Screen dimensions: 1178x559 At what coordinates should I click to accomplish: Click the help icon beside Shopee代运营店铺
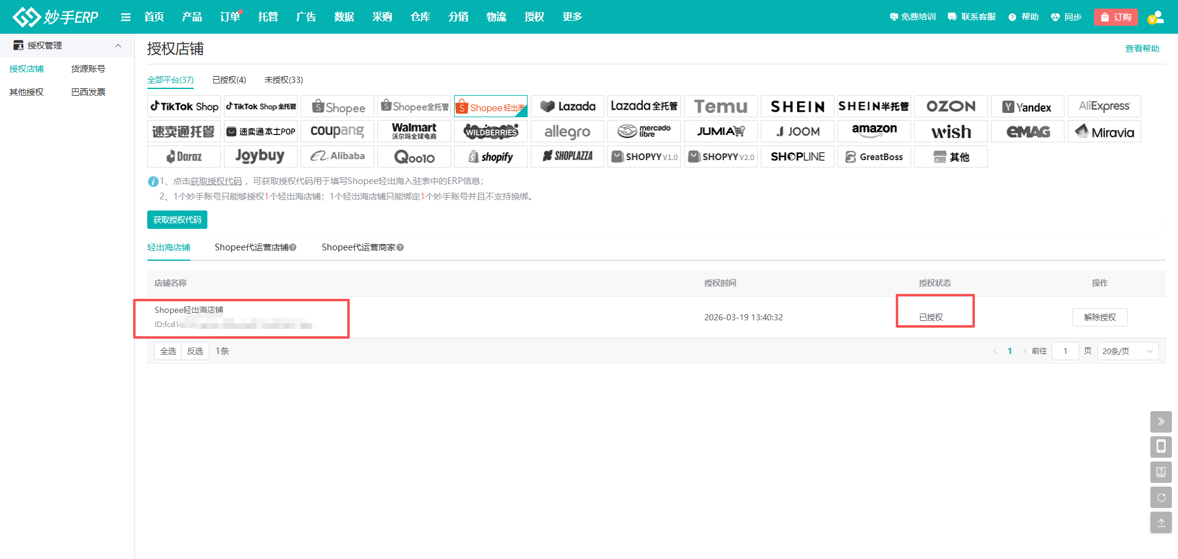coord(293,247)
